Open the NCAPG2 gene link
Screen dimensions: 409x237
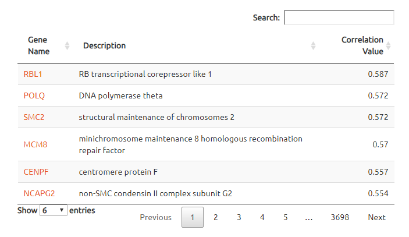coord(39,193)
